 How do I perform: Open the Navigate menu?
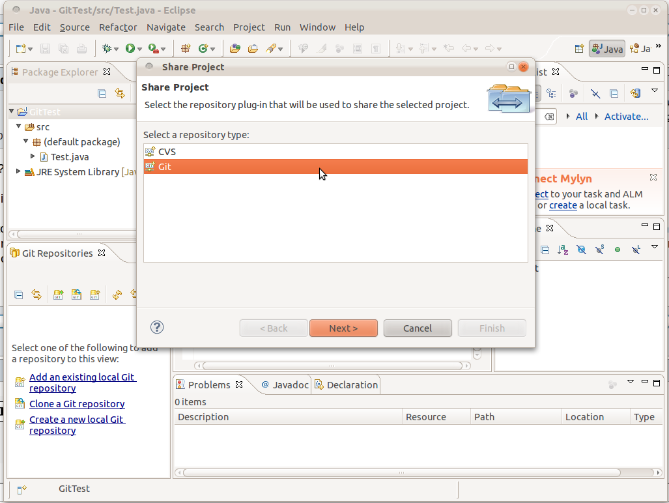[x=166, y=27]
